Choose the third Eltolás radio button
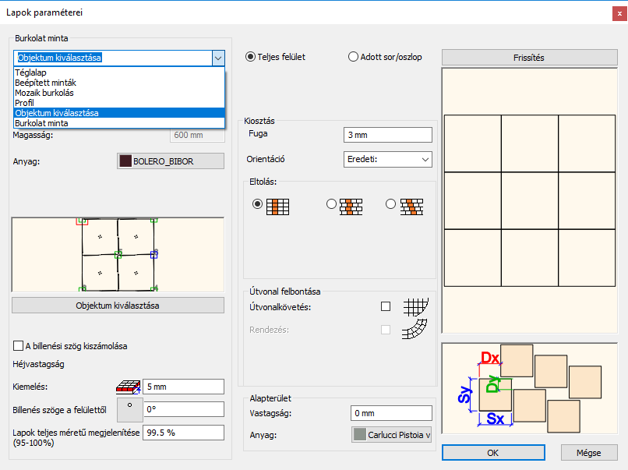The width and height of the screenshot is (628, 470). pyautogui.click(x=390, y=204)
